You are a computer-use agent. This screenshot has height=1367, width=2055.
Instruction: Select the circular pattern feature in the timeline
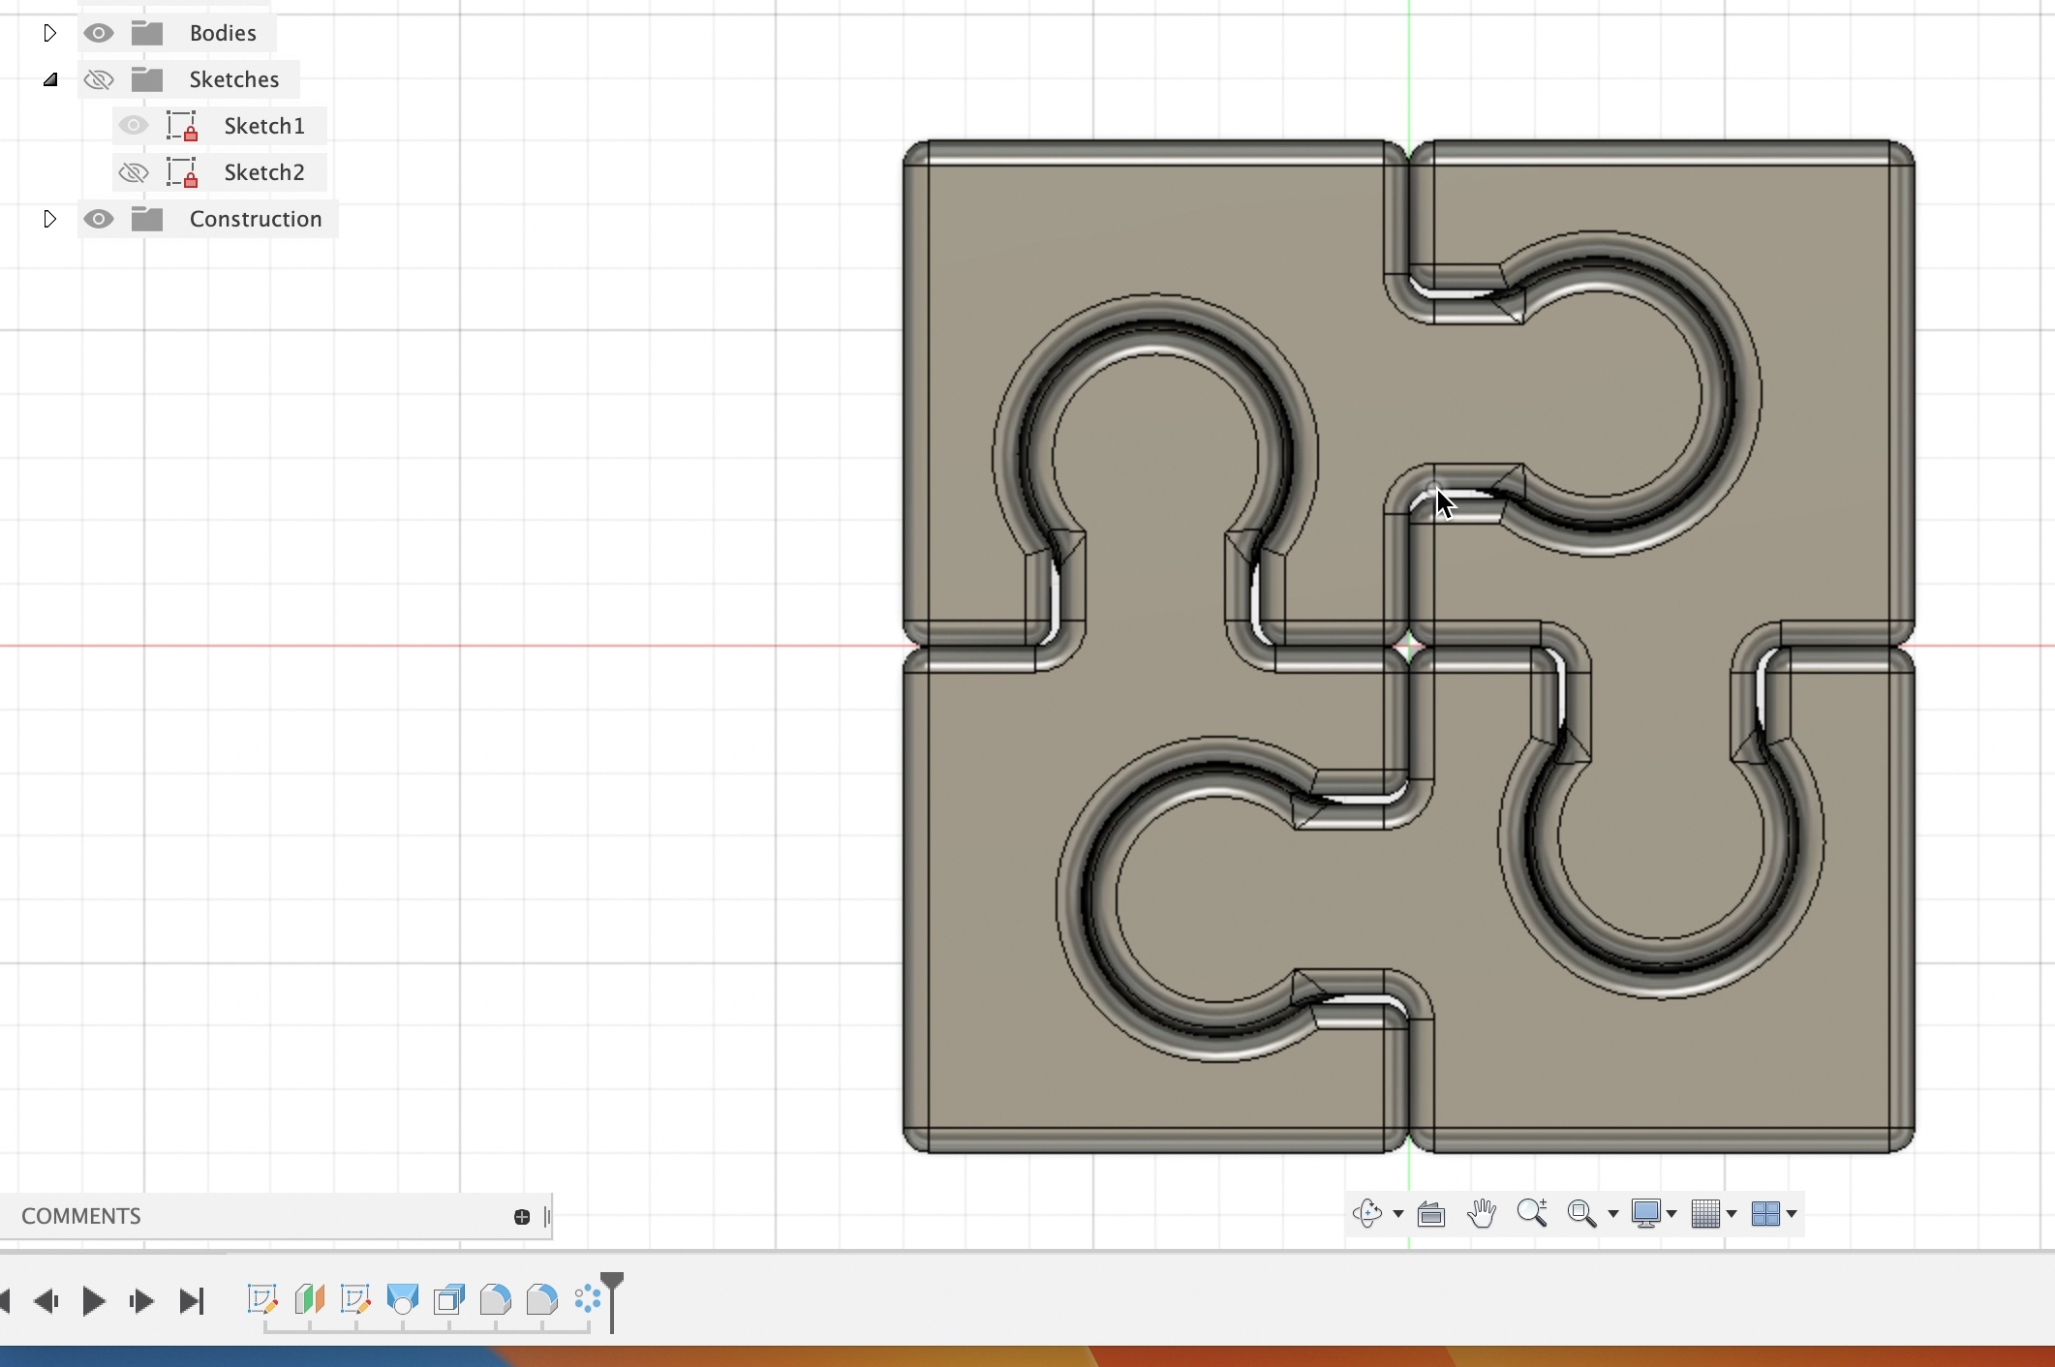click(x=586, y=1300)
